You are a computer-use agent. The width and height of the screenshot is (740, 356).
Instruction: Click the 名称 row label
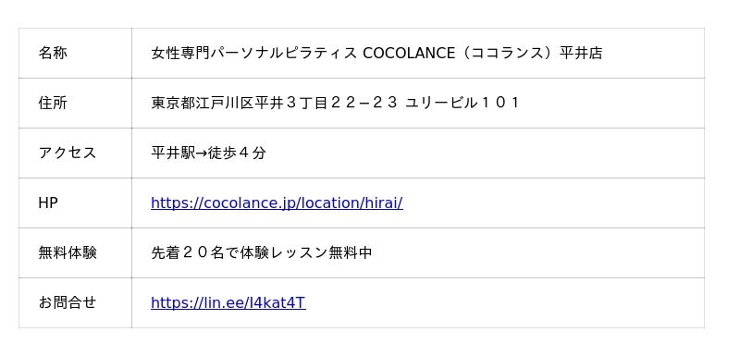(53, 53)
